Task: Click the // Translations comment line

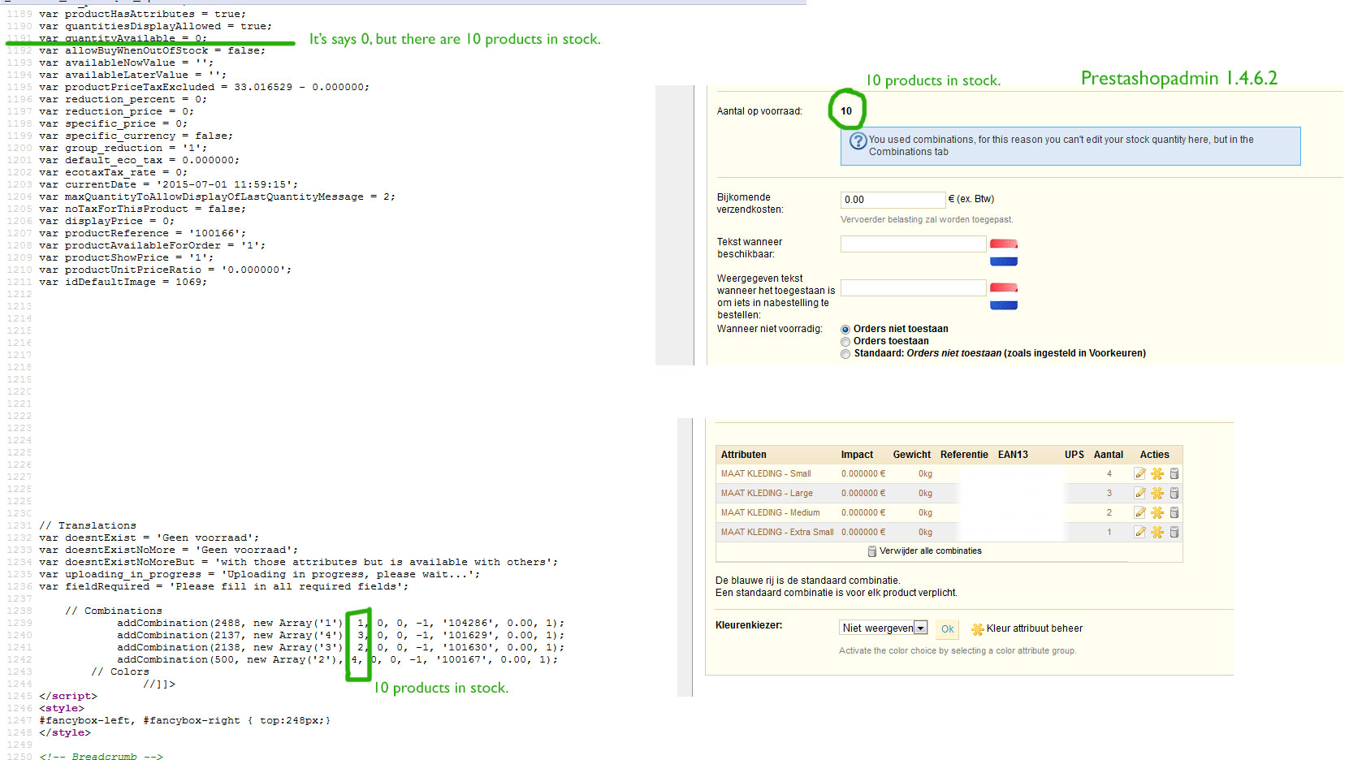Action: tap(88, 525)
